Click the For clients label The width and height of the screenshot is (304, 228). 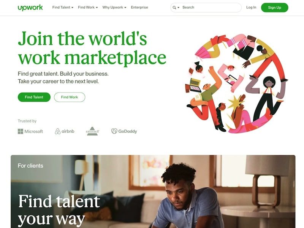[x=30, y=166]
